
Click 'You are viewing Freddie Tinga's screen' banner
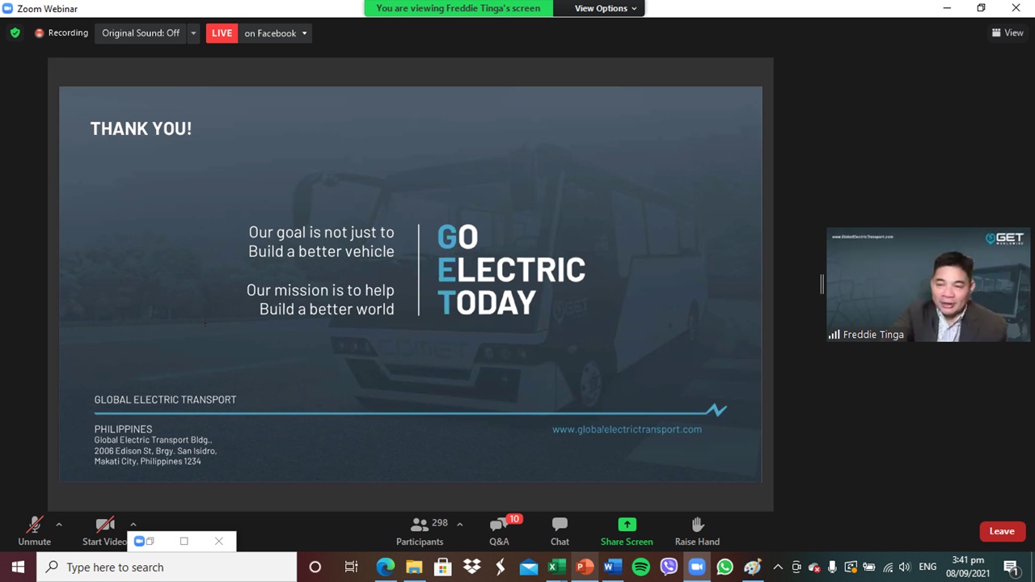[458, 8]
